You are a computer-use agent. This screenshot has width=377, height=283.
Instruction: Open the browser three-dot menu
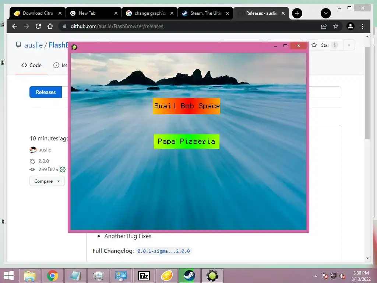pyautogui.click(x=362, y=26)
